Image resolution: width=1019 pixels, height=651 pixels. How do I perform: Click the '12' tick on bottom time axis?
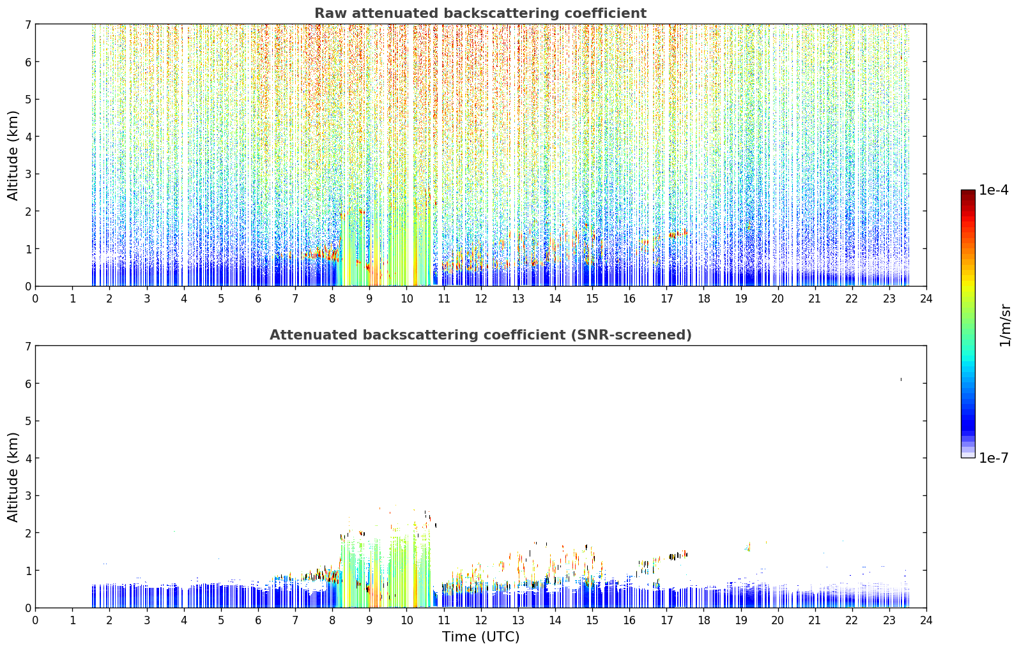(480, 620)
